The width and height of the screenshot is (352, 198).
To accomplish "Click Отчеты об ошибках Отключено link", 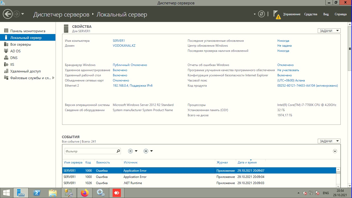I will 286,65.
